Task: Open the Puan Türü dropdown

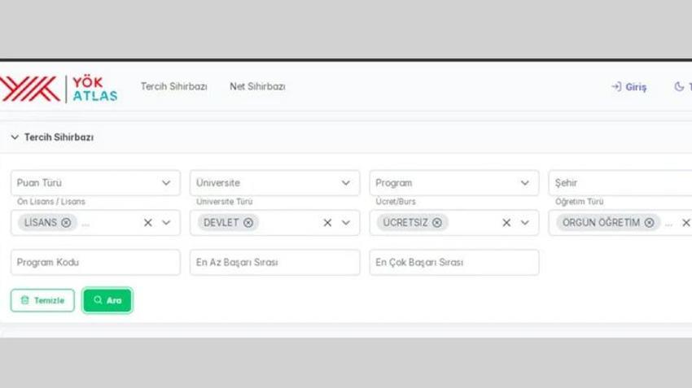Action: point(95,182)
